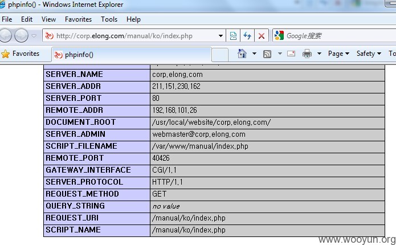The image size is (396, 245).
Task: Open the View menu
Action: 48,19
